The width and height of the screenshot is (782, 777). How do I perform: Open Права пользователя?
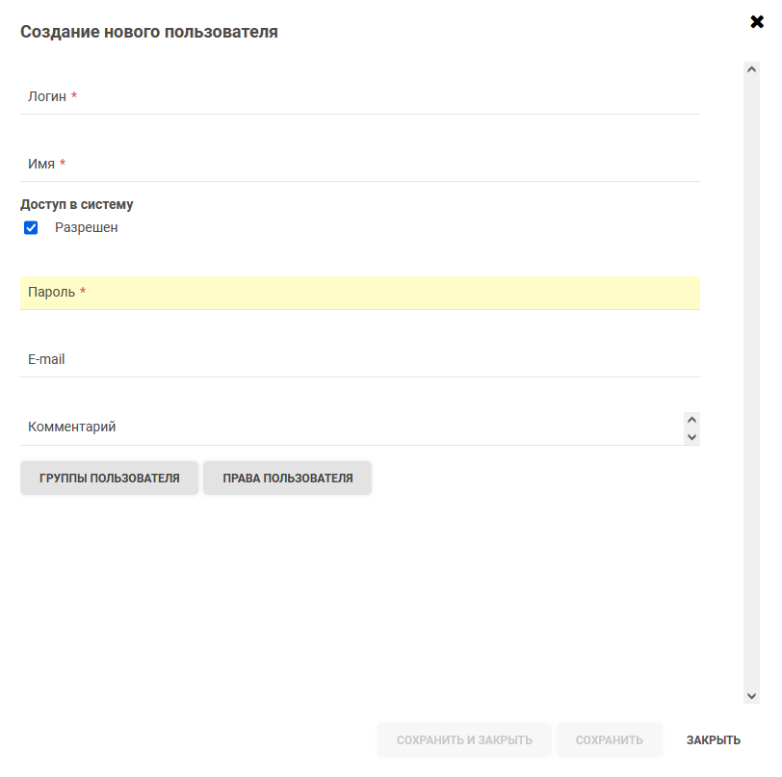[287, 479]
